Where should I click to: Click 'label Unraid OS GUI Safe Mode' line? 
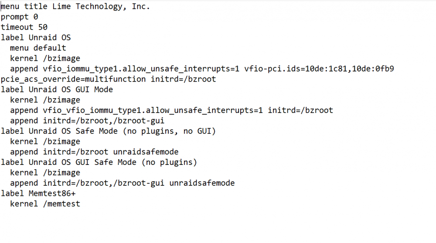(99, 162)
